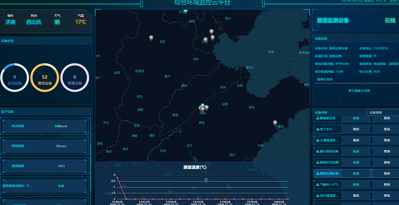Click the map marker near 保定
The height and width of the screenshot is (205, 399).
click(x=151, y=37)
